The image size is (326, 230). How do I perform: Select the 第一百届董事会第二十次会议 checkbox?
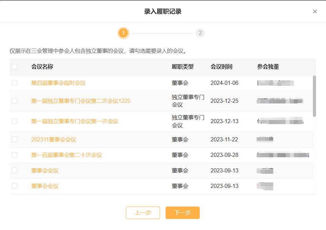click(14, 155)
